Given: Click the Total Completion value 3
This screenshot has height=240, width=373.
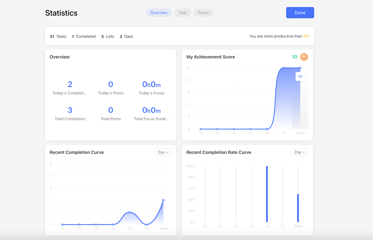Looking at the screenshot, I should (70, 110).
